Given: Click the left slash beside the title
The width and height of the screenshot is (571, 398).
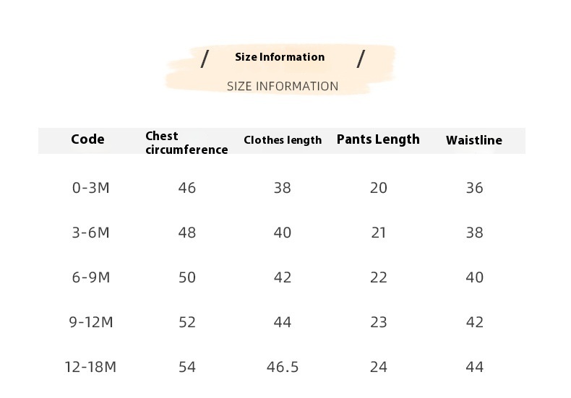Looking at the screenshot, I should (205, 59).
